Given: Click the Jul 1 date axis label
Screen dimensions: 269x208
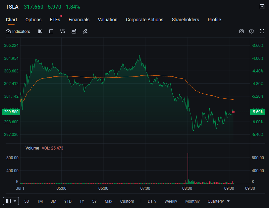Looking at the screenshot, I should [x=20, y=188].
